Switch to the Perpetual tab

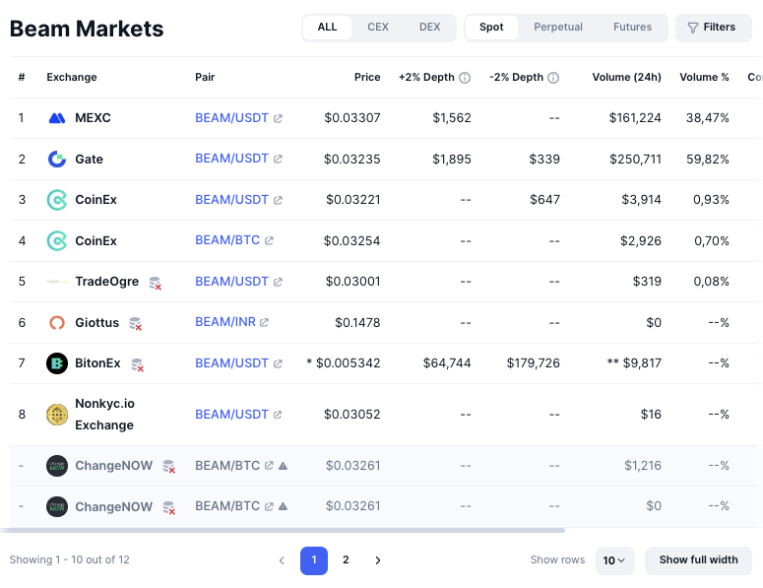[558, 28]
